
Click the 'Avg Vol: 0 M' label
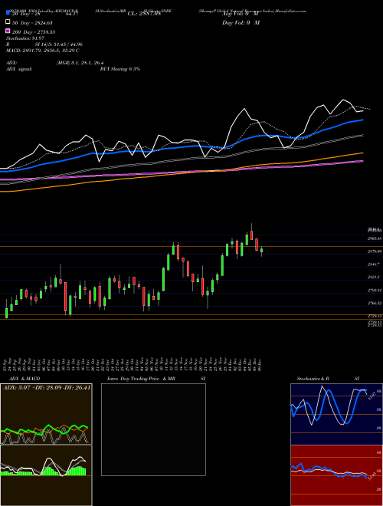point(240,14)
